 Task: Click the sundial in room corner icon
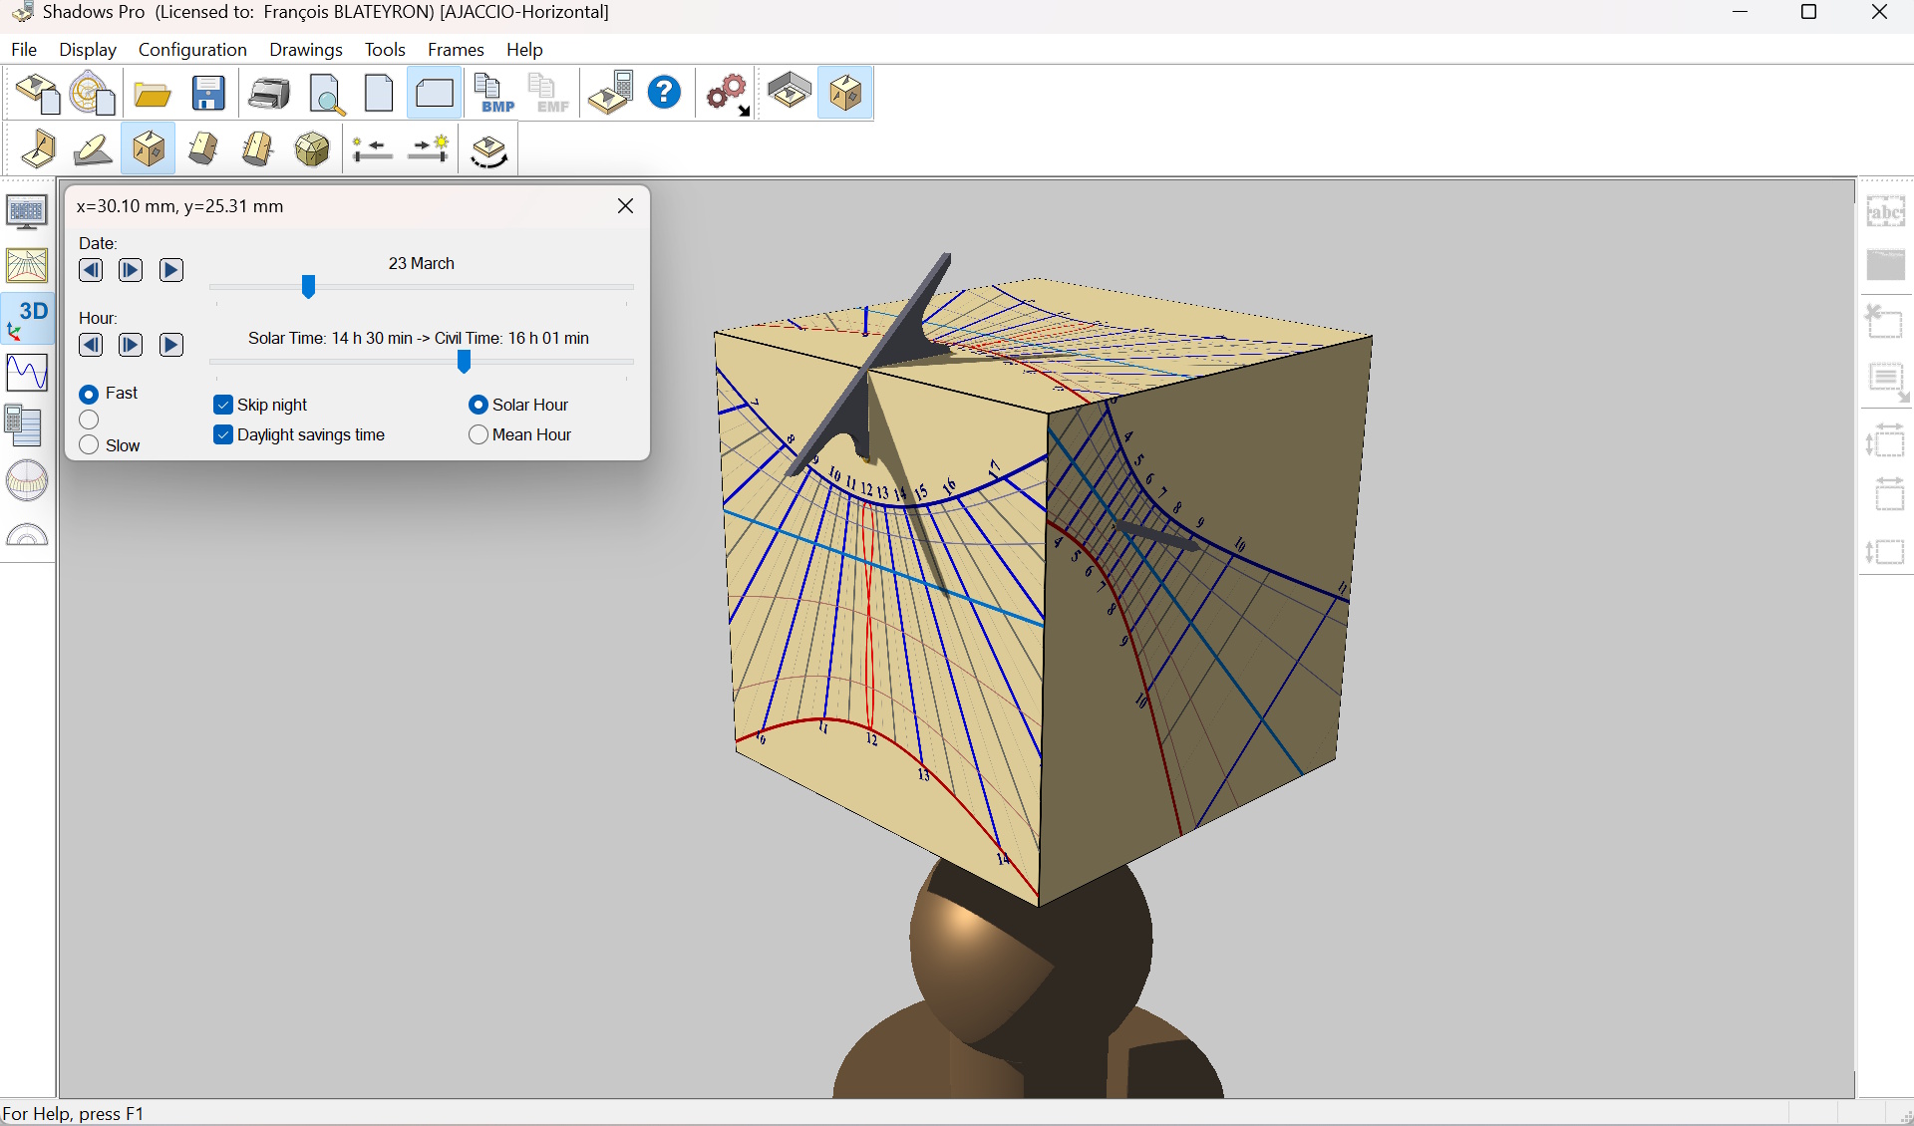click(789, 93)
